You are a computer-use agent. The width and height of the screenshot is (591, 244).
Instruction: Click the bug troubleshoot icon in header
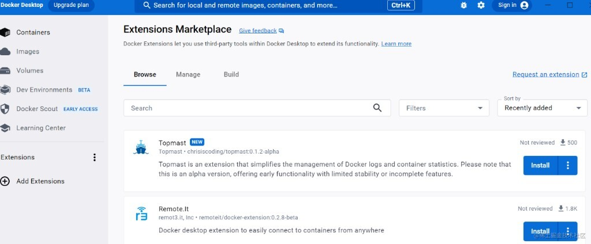464,5
